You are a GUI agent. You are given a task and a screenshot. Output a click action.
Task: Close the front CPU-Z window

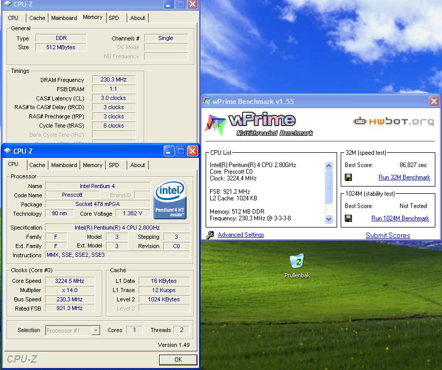click(x=192, y=151)
